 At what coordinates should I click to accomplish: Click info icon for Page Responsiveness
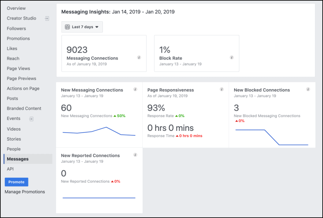pos(221,89)
